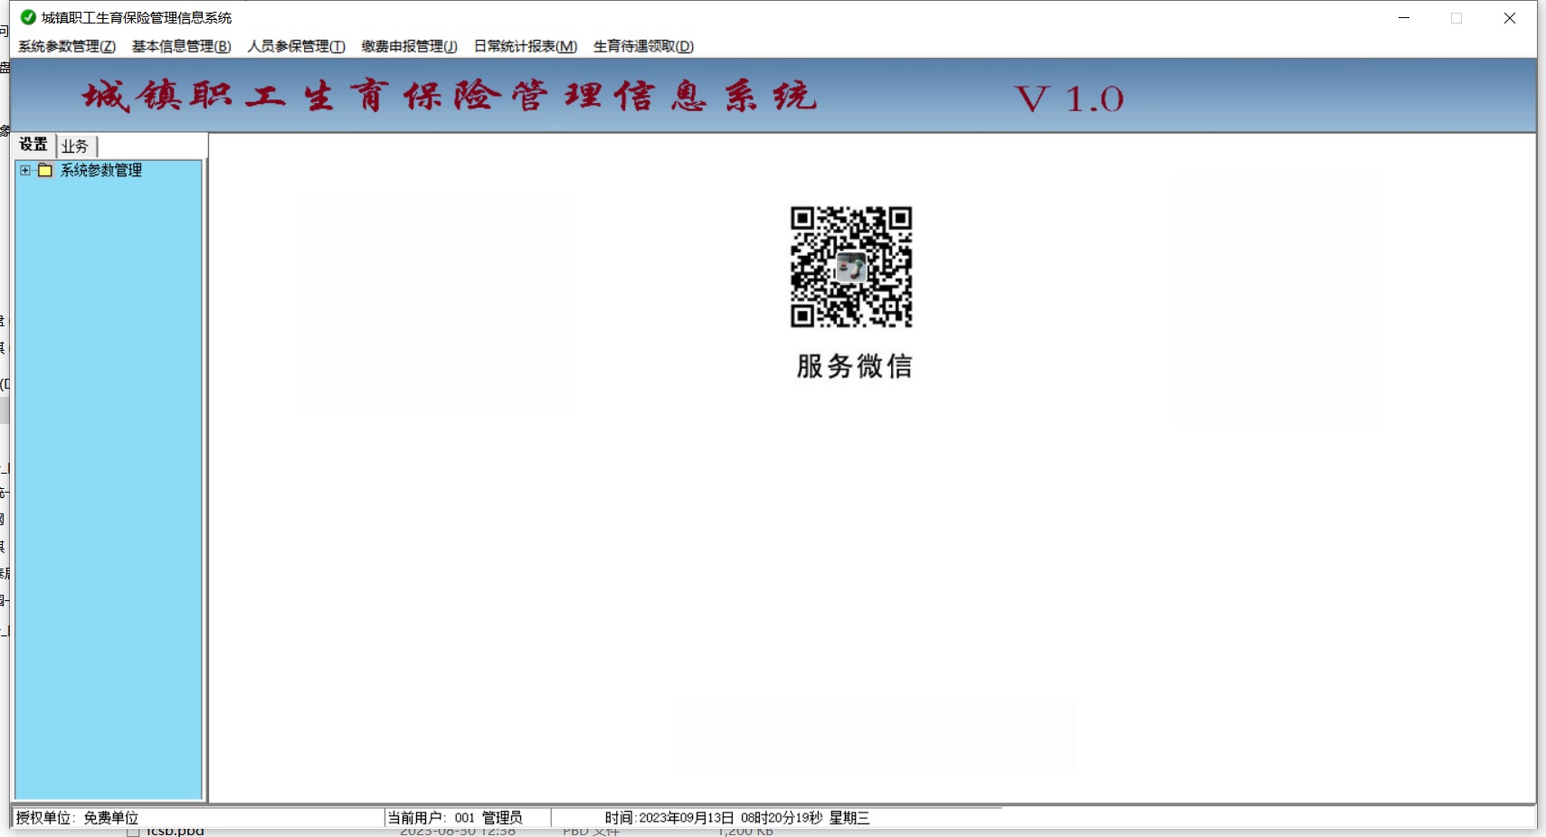Open the 缴费申报管理(J) menu
This screenshot has width=1546, height=837.
tap(409, 46)
